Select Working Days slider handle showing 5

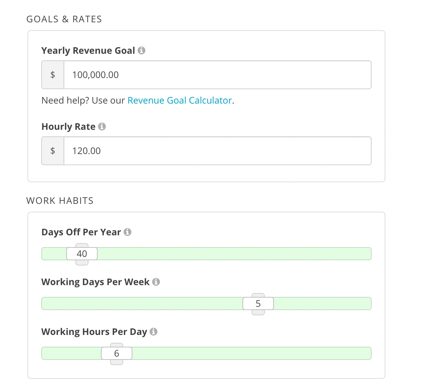(258, 304)
